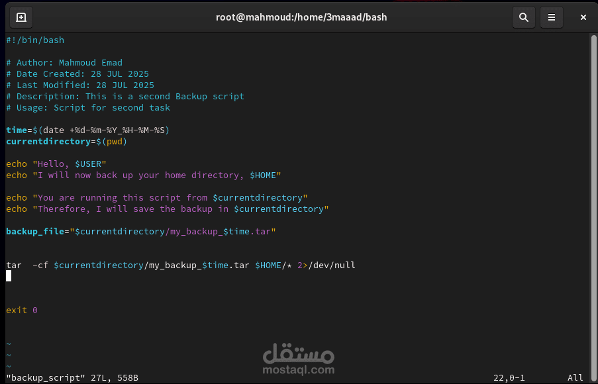Open the terminal search bar
The height and width of the screenshot is (384, 598).
[523, 17]
